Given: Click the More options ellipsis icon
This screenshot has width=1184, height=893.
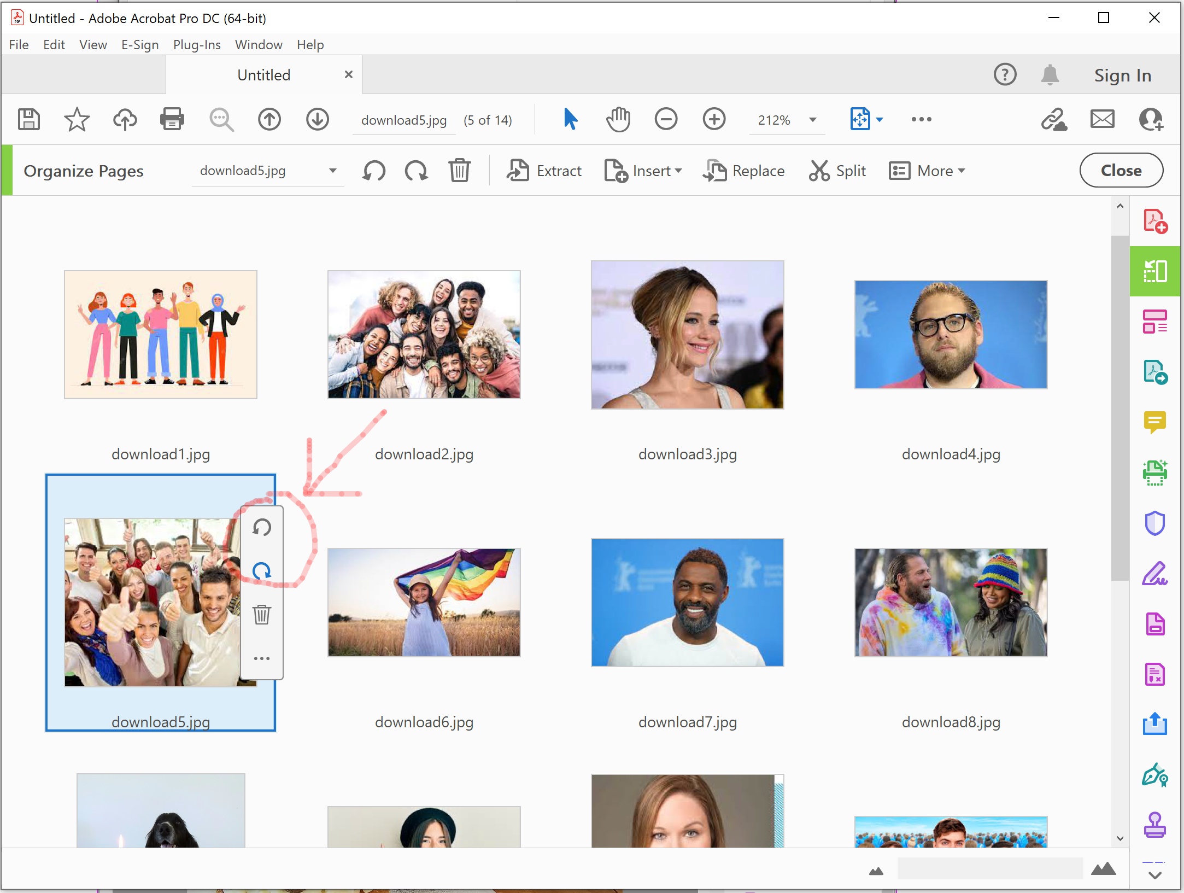Looking at the screenshot, I should point(262,657).
